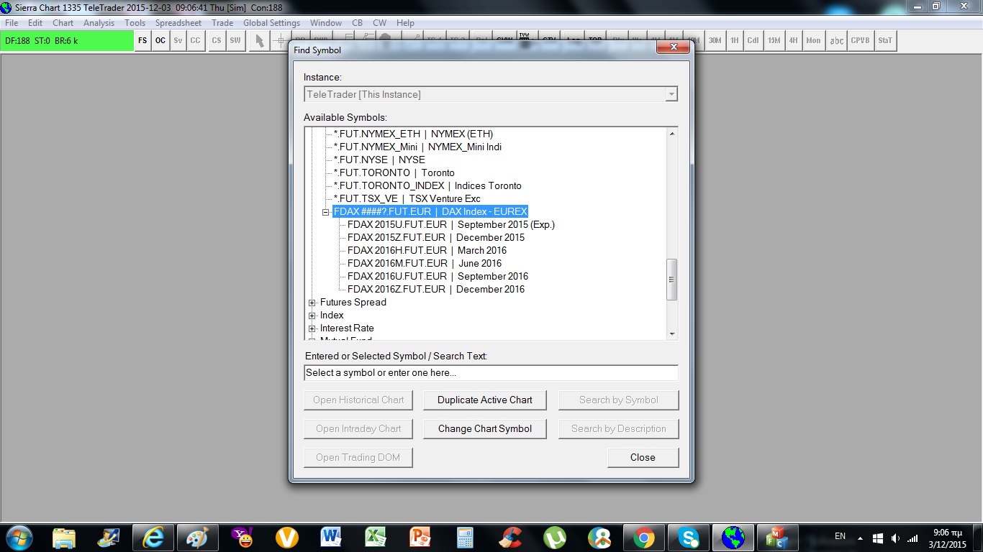Click the Close button in Find Symbol
Image resolution: width=983 pixels, height=552 pixels.
(x=643, y=457)
